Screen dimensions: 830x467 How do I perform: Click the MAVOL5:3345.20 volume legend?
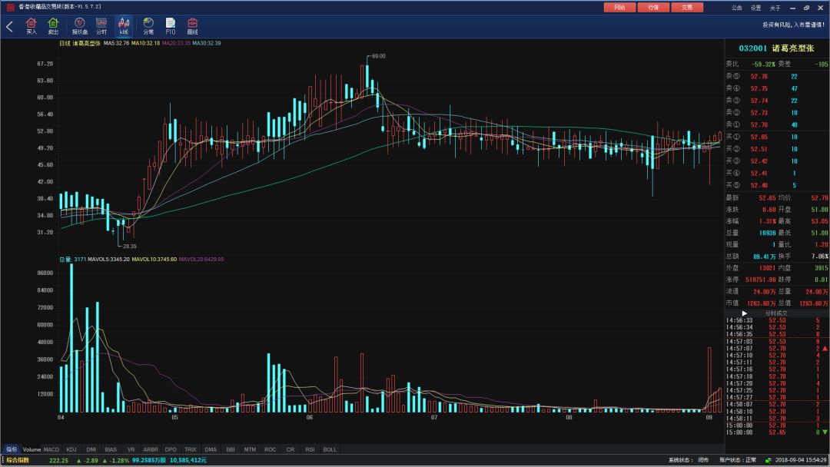[x=108, y=260]
